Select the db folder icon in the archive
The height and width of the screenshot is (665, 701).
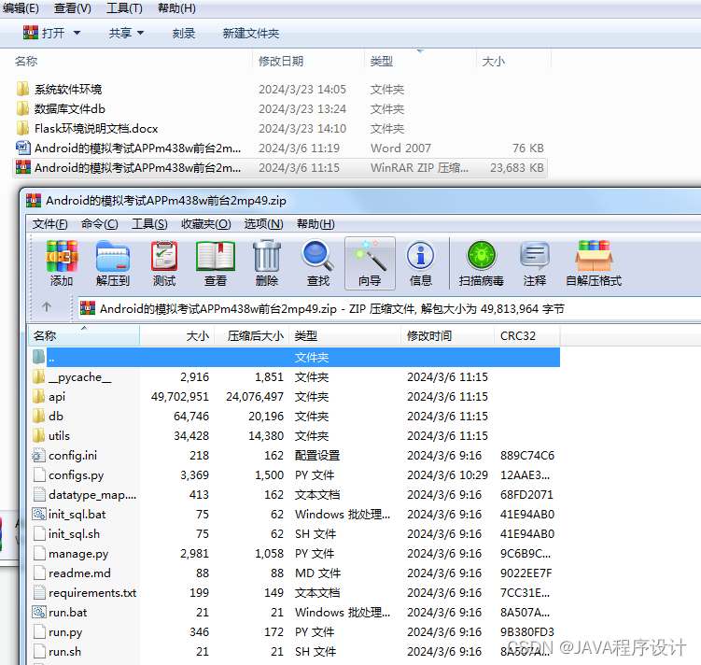39,416
